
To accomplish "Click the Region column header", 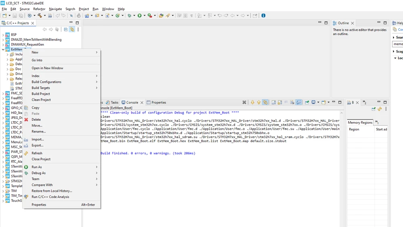I will (361, 129).
